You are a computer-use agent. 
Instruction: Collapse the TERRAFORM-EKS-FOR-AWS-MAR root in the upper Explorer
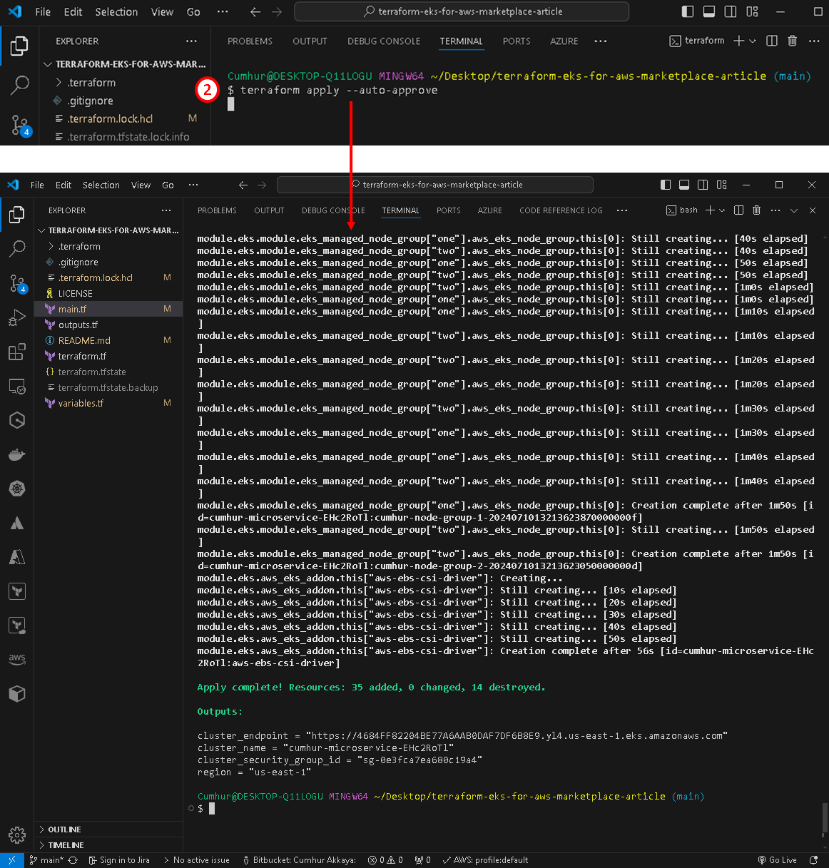(126, 64)
